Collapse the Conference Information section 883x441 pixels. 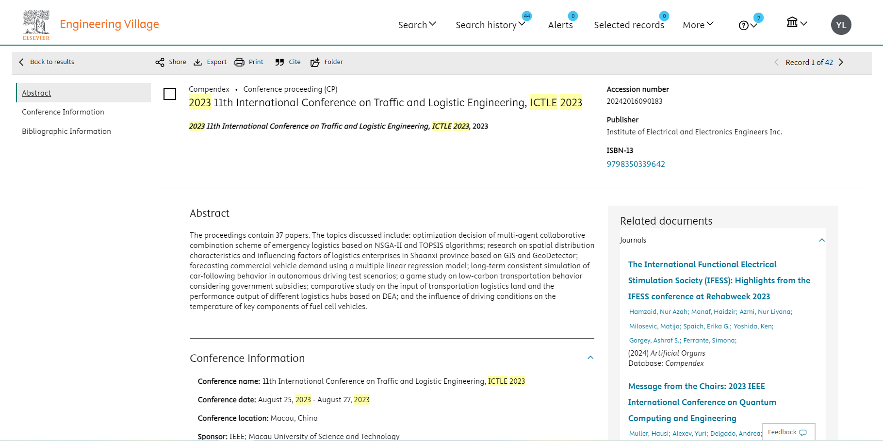[590, 358]
